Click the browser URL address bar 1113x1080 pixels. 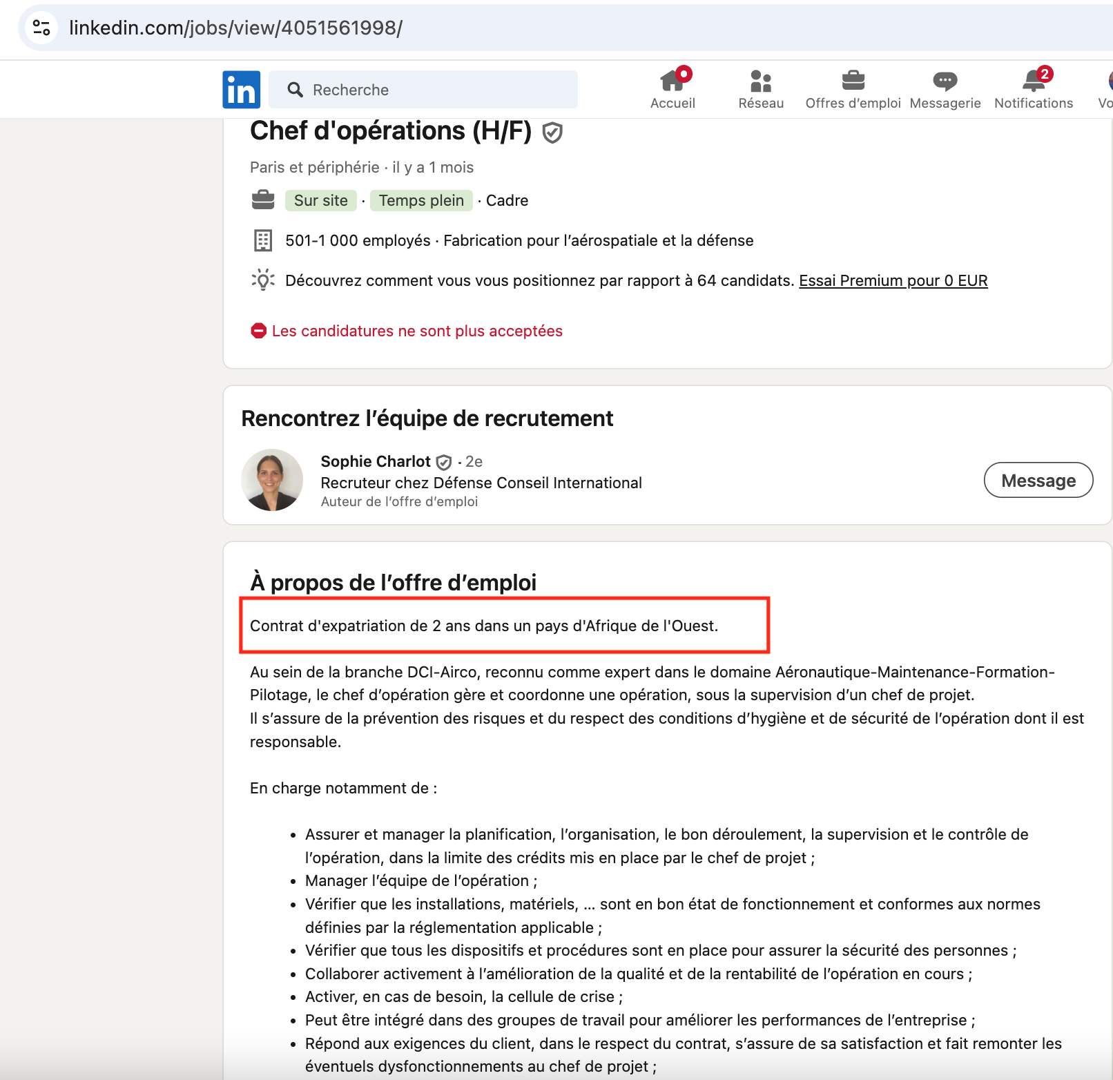coord(552,28)
